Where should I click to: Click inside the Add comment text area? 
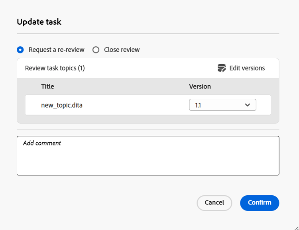(148, 159)
